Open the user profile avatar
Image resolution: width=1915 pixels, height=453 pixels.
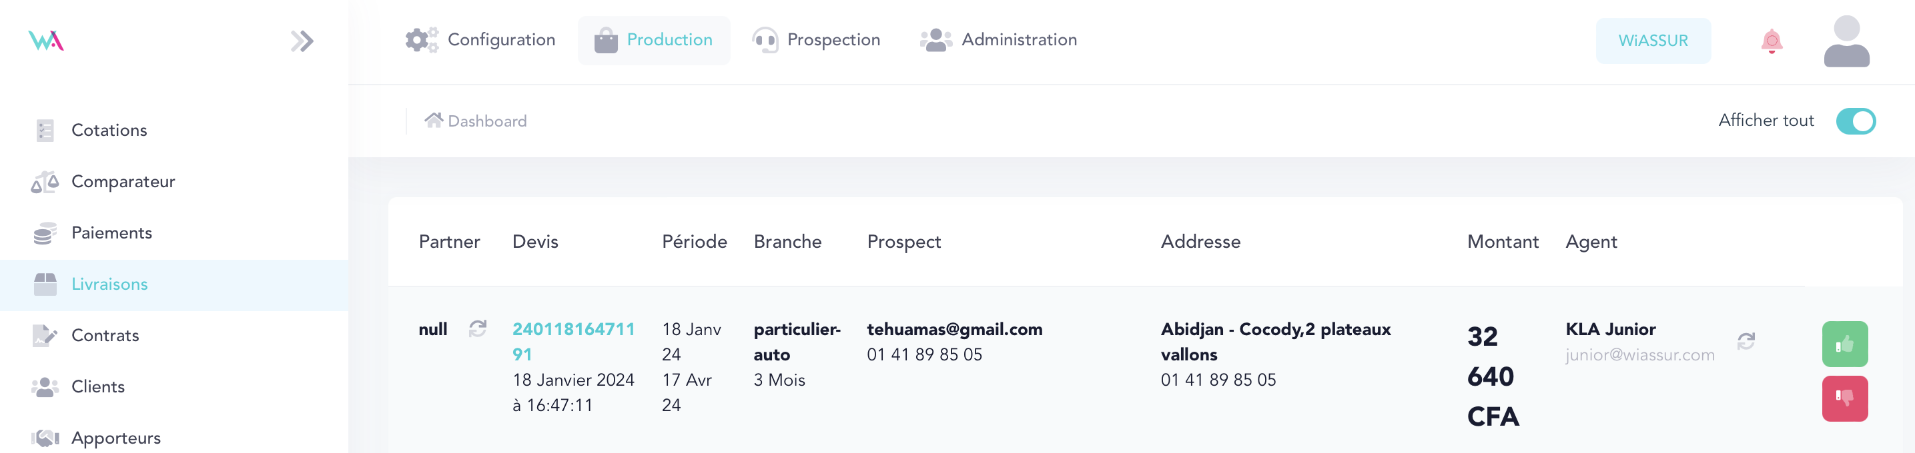pos(1846,41)
